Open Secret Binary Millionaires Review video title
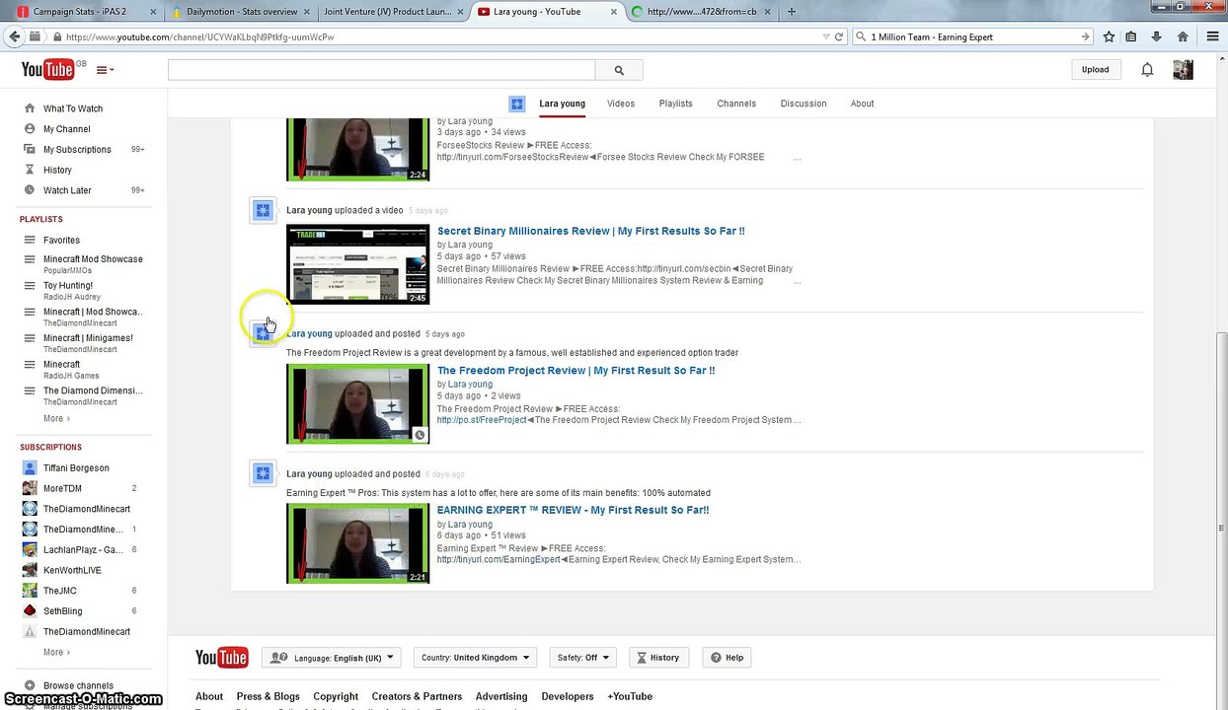 pos(591,231)
